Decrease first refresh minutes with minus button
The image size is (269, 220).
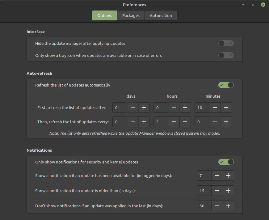(x=215, y=108)
